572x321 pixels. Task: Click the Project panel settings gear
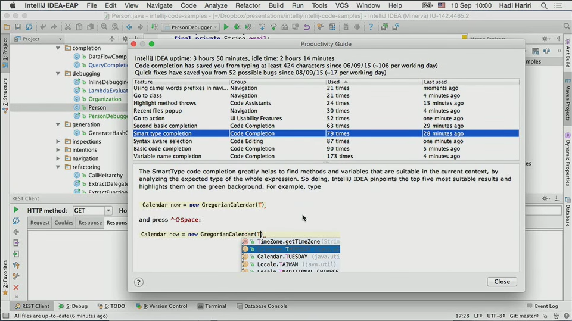[125, 39]
